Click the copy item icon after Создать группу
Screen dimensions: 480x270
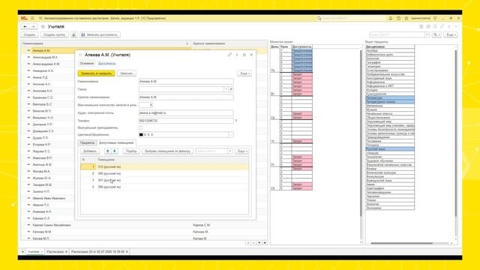(74, 35)
